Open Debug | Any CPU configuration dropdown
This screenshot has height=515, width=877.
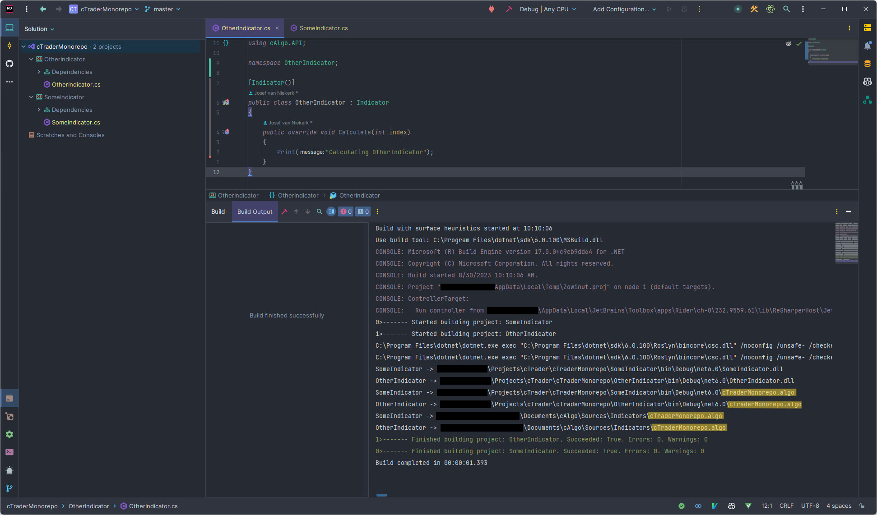pyautogui.click(x=548, y=9)
